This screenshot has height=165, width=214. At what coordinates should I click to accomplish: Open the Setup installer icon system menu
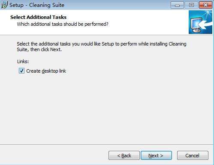point(4,5)
